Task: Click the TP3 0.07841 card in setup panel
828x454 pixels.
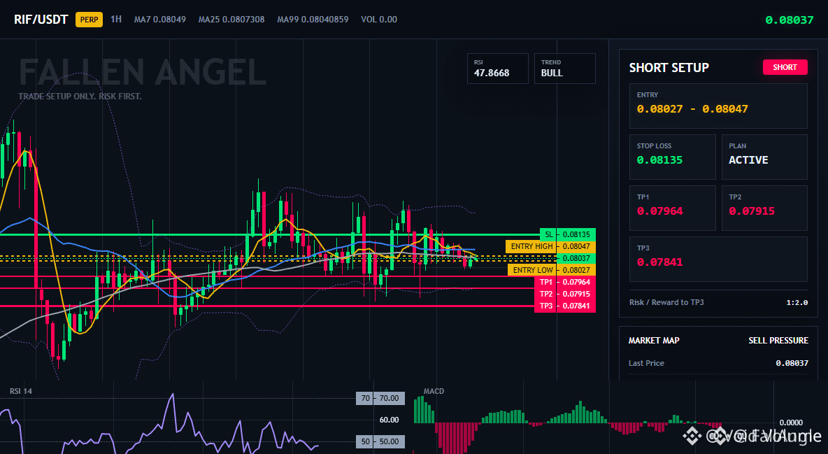Action: click(718, 259)
